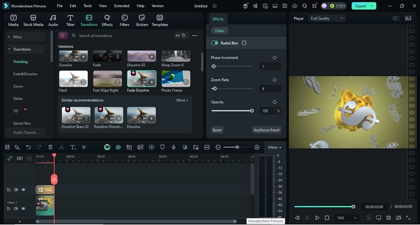420x225 pixels.
Task: Open the Stickers tab
Action: [142, 21]
